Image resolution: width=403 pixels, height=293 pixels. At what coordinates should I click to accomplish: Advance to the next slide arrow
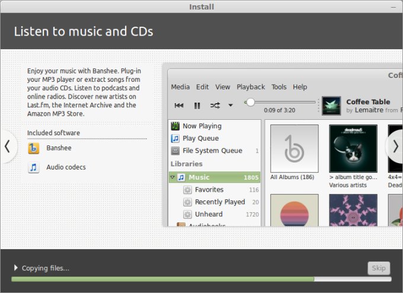(395, 146)
